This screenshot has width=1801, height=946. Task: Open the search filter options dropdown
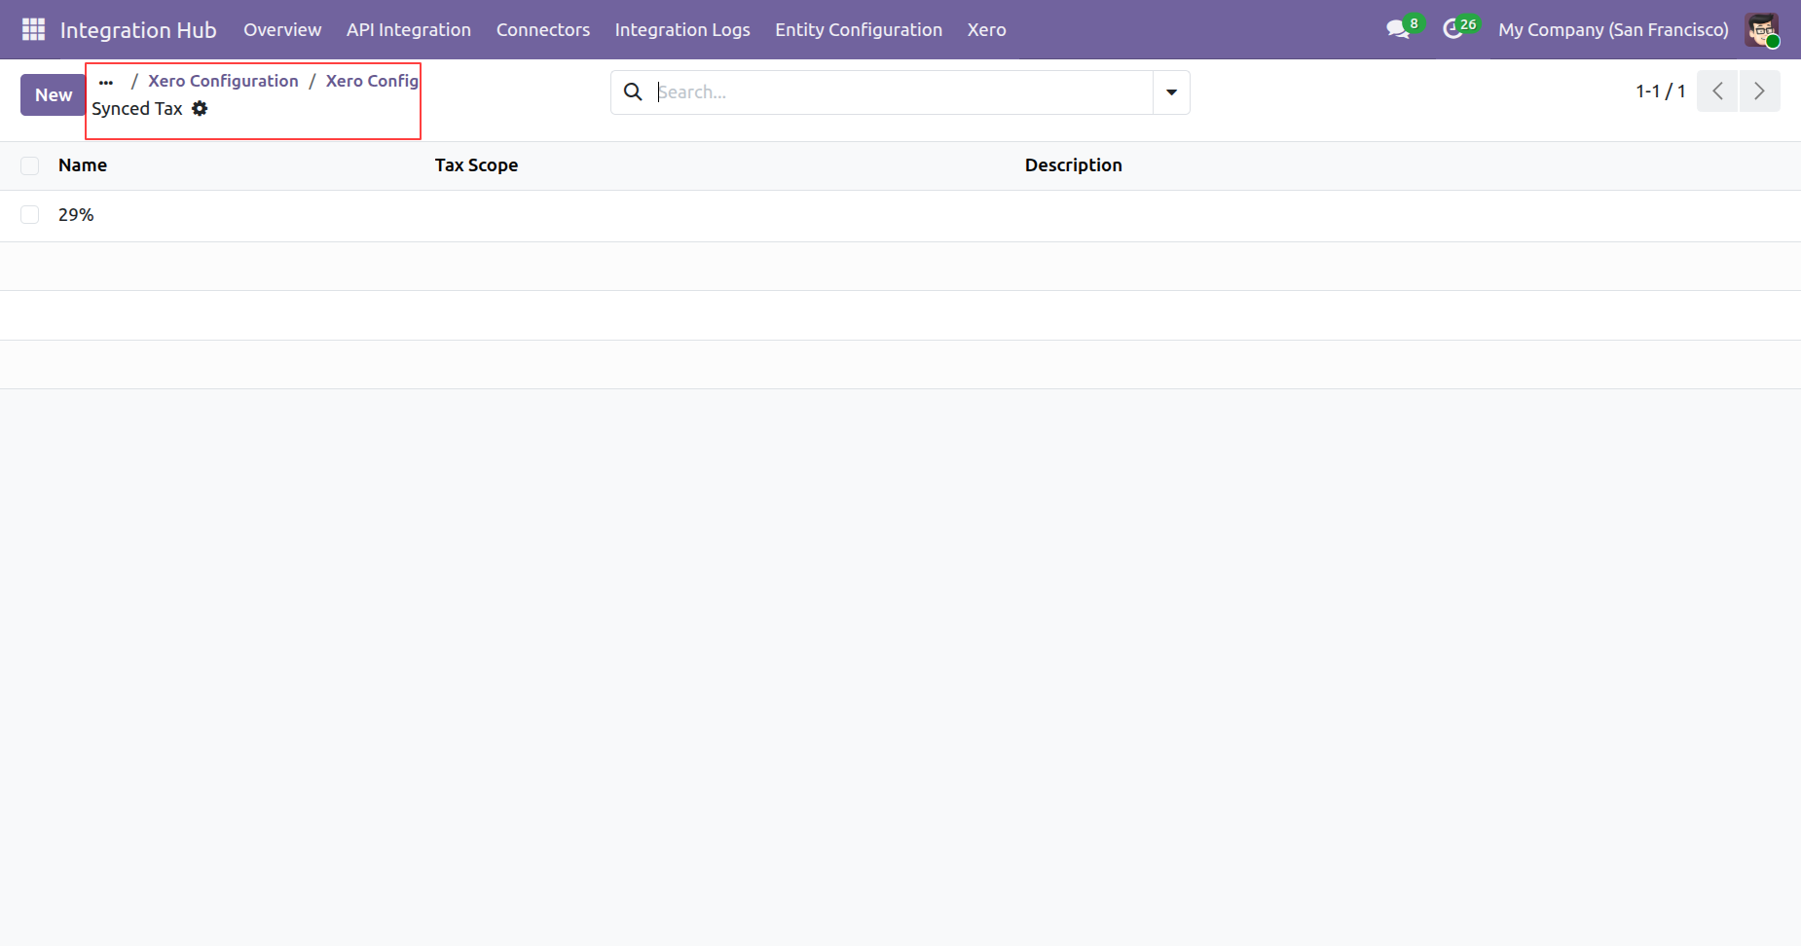pyautogui.click(x=1171, y=91)
